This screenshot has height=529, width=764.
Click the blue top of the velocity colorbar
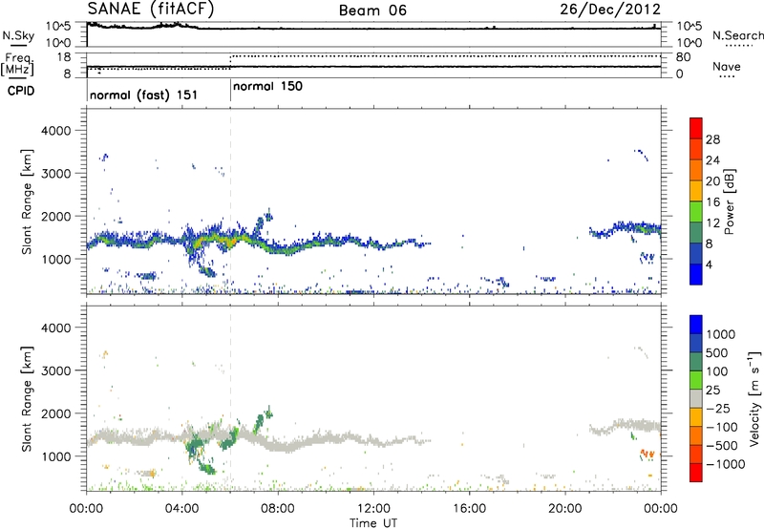click(696, 325)
